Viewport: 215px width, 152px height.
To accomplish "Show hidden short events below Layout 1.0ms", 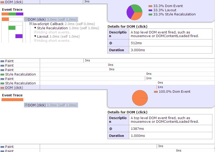I will [35, 40].
